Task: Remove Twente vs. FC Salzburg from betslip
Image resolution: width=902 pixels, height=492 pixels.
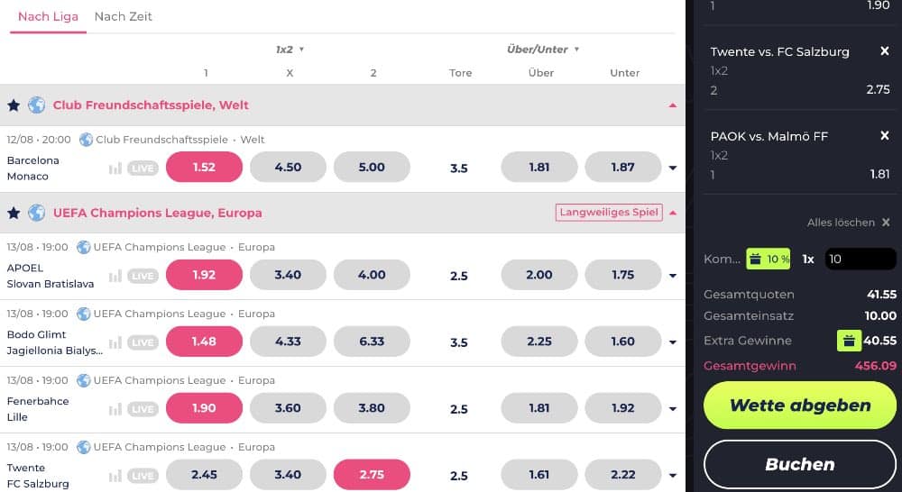Action: 885,51
